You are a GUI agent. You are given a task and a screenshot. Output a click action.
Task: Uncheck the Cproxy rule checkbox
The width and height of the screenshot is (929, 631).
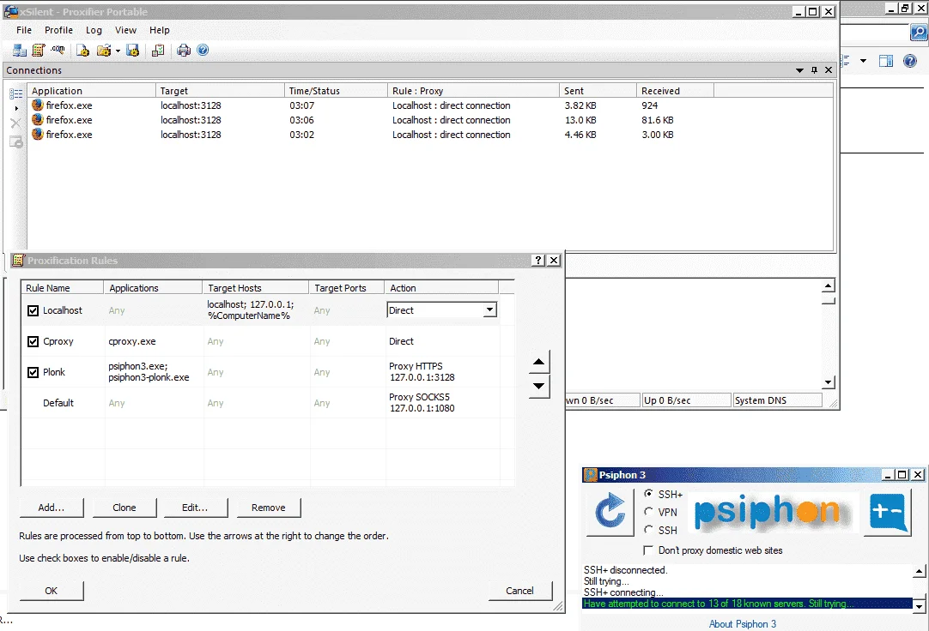[x=33, y=341]
